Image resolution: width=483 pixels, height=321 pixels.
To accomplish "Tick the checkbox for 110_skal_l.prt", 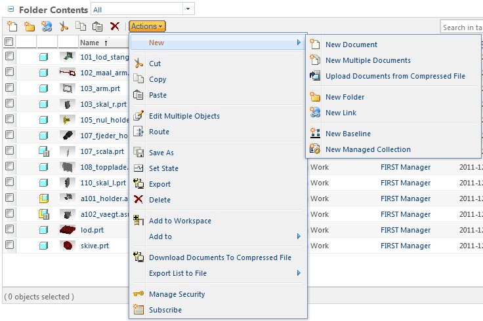I will pyautogui.click(x=10, y=181).
